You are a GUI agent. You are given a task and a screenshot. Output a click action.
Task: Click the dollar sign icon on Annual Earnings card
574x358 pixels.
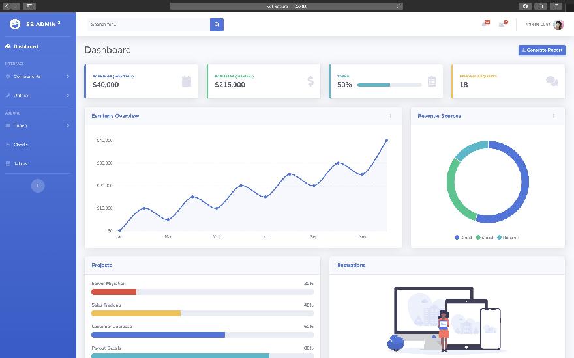pyautogui.click(x=310, y=81)
